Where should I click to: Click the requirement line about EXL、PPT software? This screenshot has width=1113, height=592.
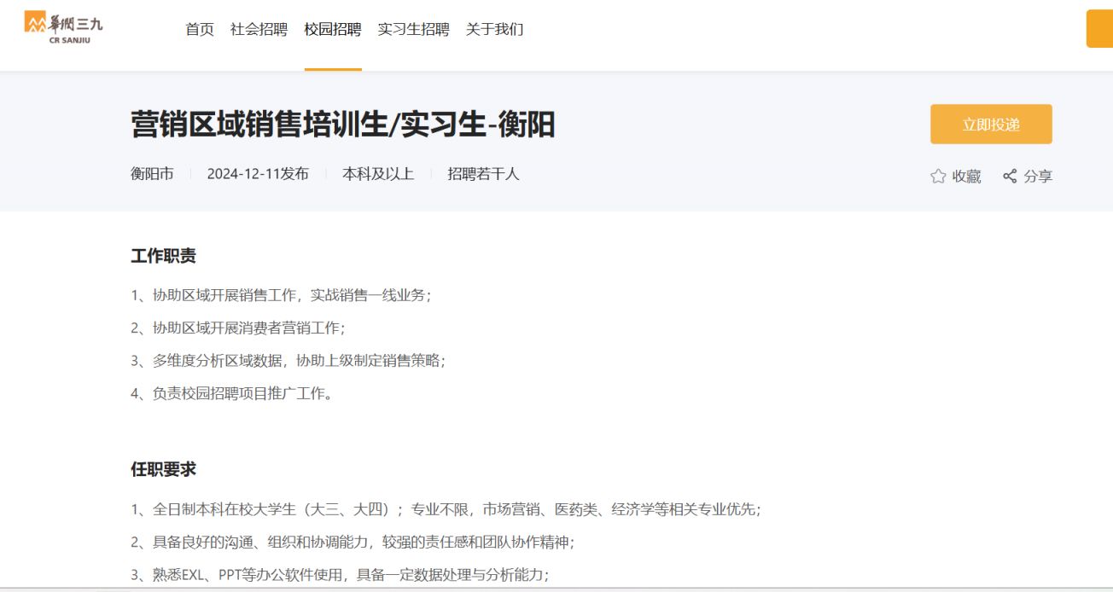340,574
